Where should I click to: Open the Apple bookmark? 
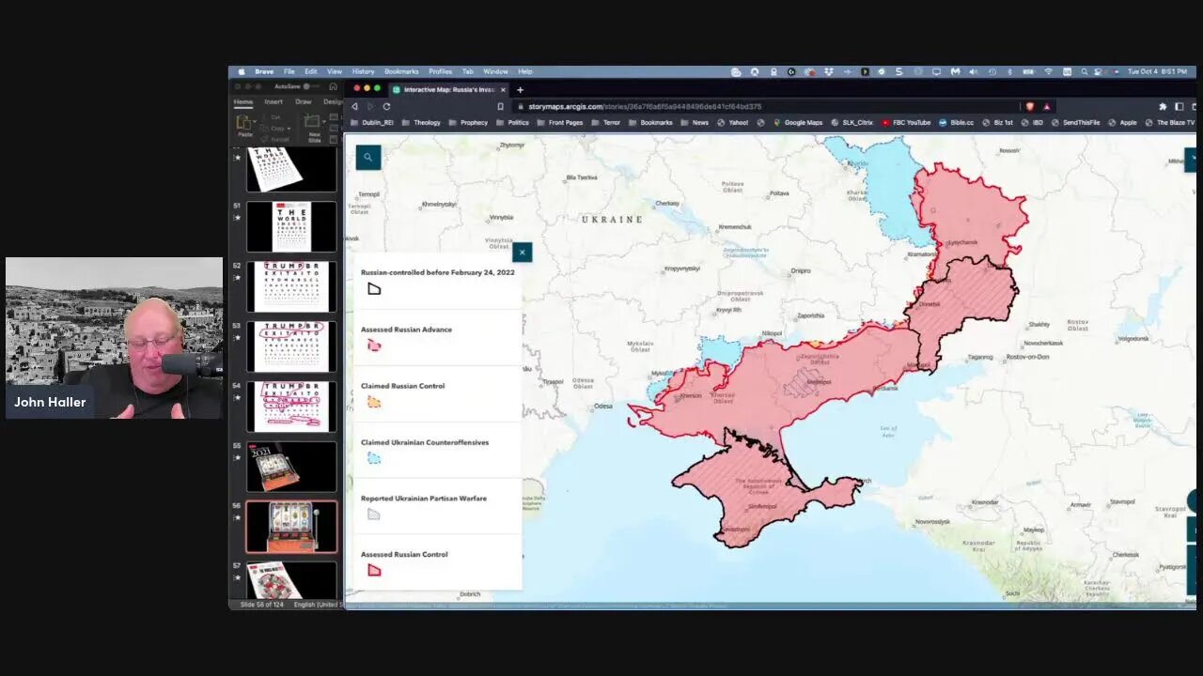point(1123,122)
